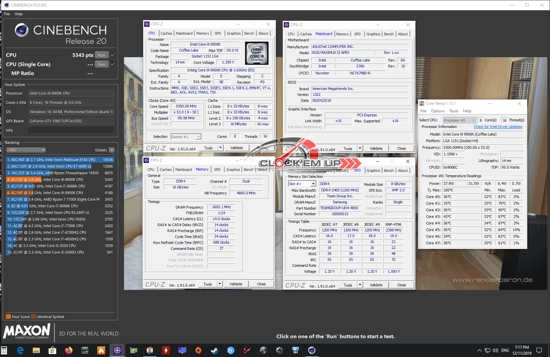This screenshot has width=550, height=357.
Task: Click the Steam taskbar icon
Action: (214, 350)
